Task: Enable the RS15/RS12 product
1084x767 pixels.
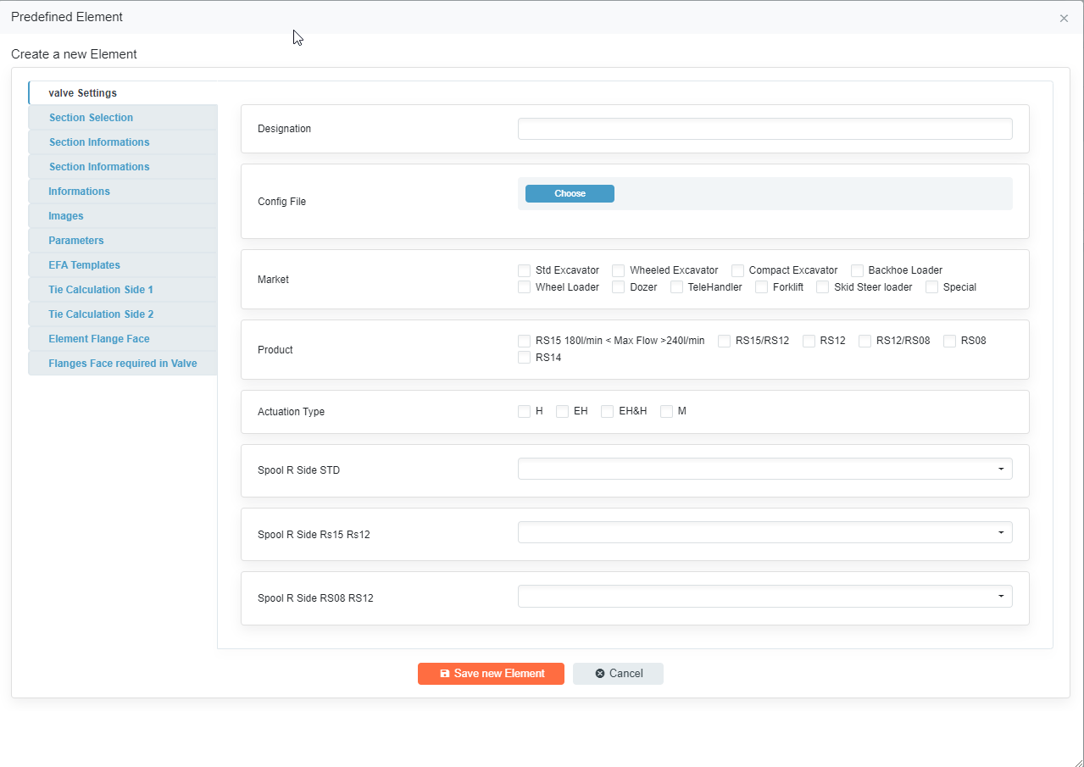Action: [x=724, y=341]
